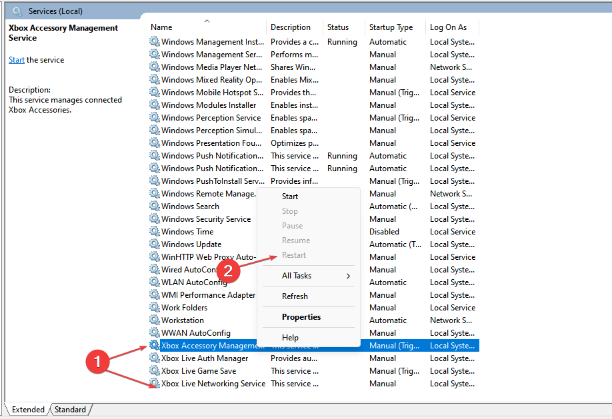Click the gear icon for Windows Media Player Network
The image size is (612, 419).
[155, 67]
